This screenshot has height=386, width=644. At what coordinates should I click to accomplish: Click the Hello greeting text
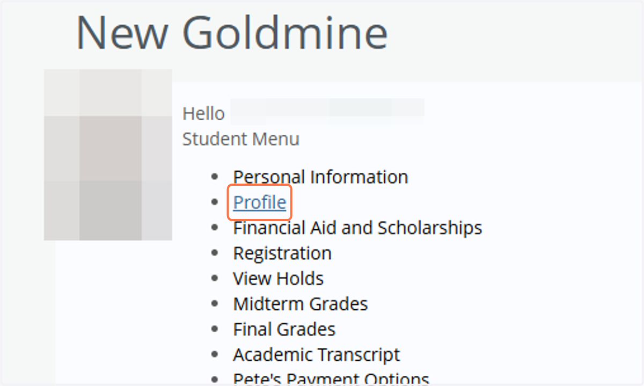(x=203, y=114)
